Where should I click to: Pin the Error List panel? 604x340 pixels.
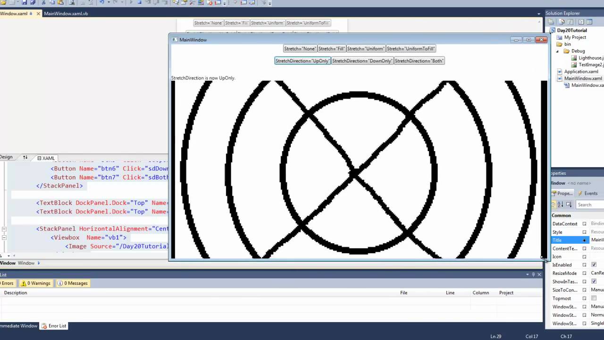[534, 274]
